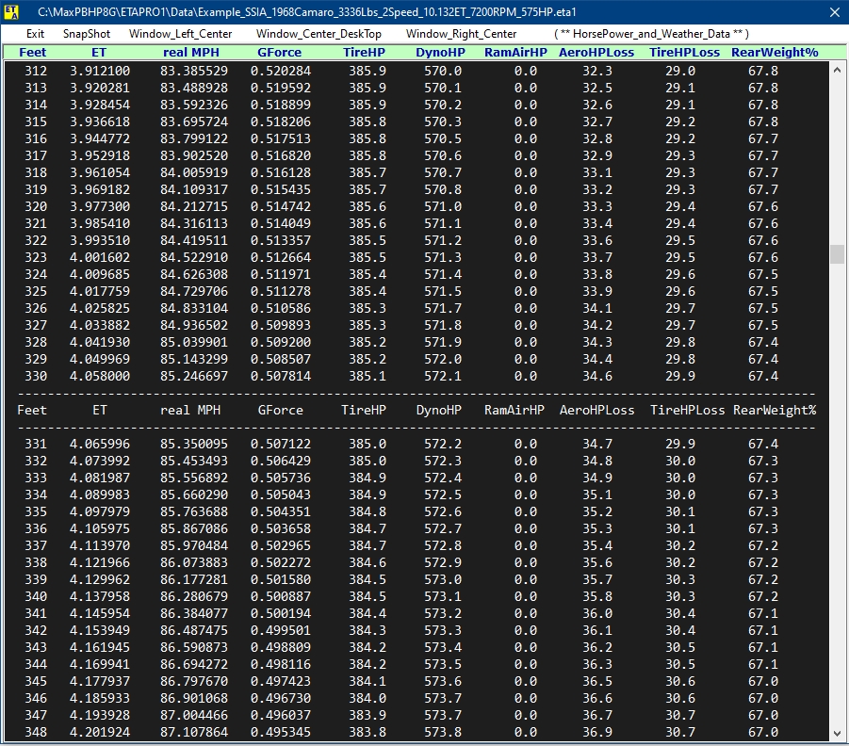Click ET value 4.137958
The image size is (849, 746).
point(100,596)
